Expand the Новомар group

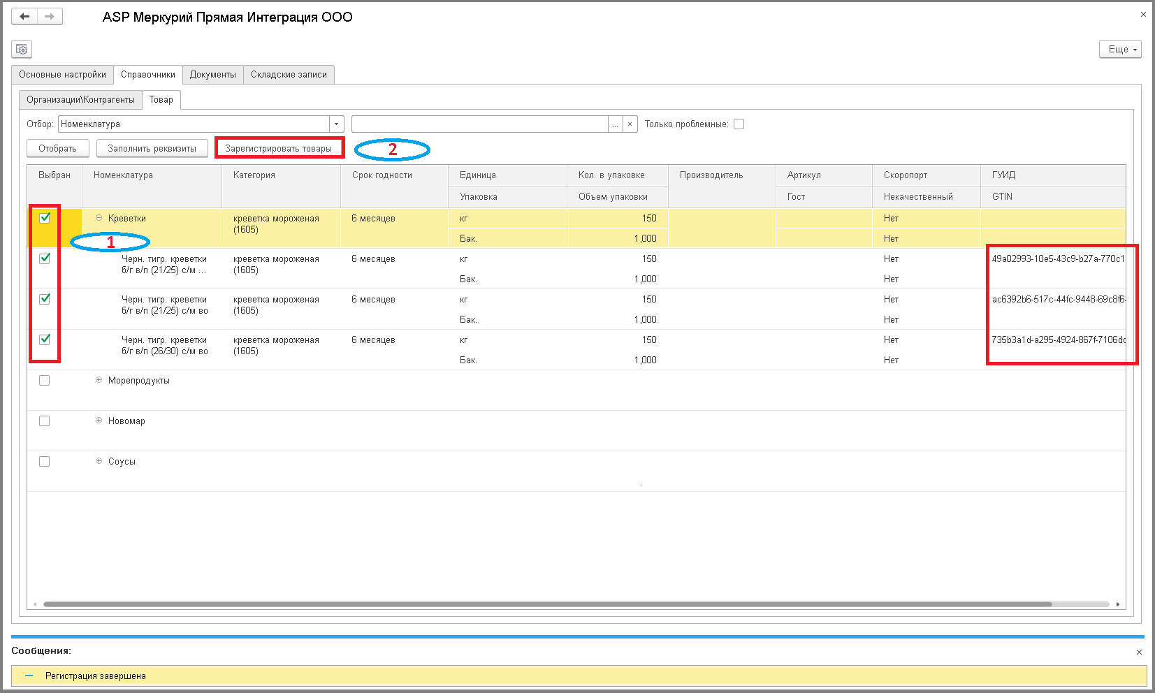99,421
